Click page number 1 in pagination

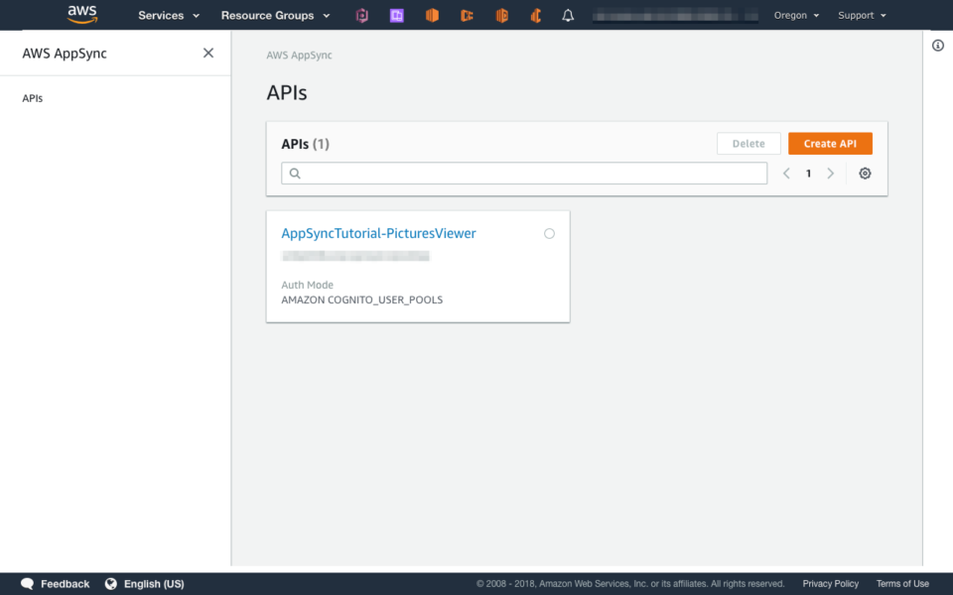(x=808, y=174)
